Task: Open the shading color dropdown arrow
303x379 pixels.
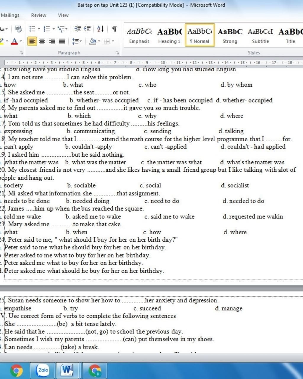Action: click(99, 41)
